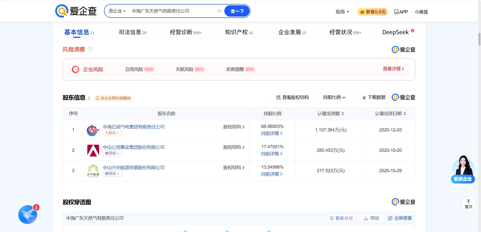Click the 导出 export button
This screenshot has width=481, height=232.
pyautogui.click(x=371, y=218)
